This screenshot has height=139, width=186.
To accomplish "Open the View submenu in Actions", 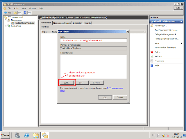I will point(157,43).
